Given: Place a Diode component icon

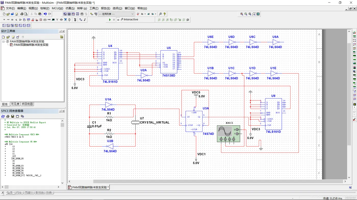Looking at the screenshot, I should 12,20.
